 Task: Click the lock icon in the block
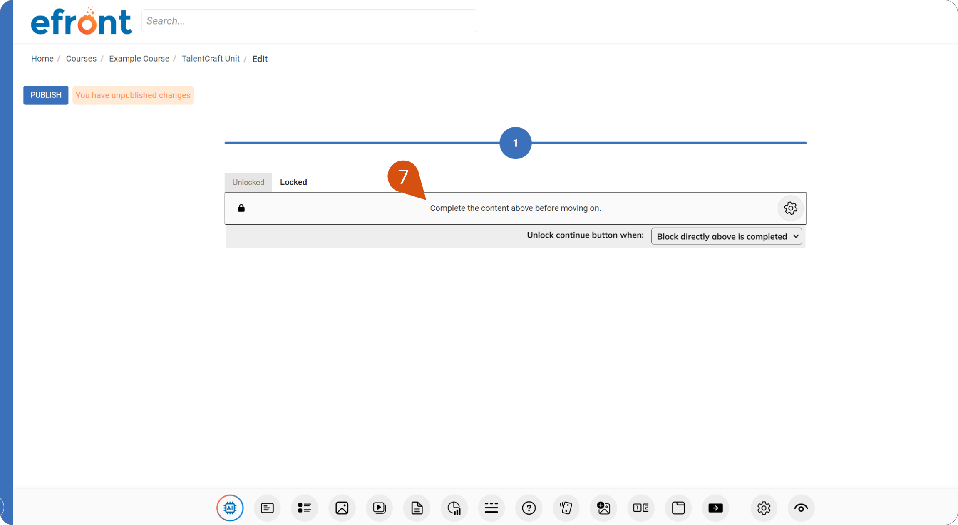[x=241, y=208]
